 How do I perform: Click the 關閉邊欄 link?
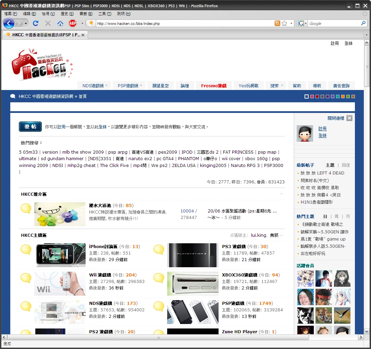pyautogui.click(x=336, y=118)
